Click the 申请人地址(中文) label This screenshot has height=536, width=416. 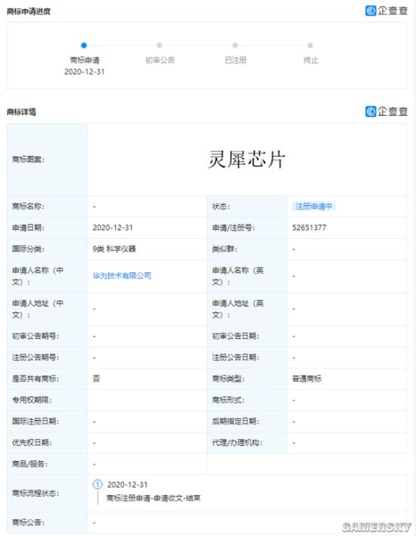click(x=38, y=308)
